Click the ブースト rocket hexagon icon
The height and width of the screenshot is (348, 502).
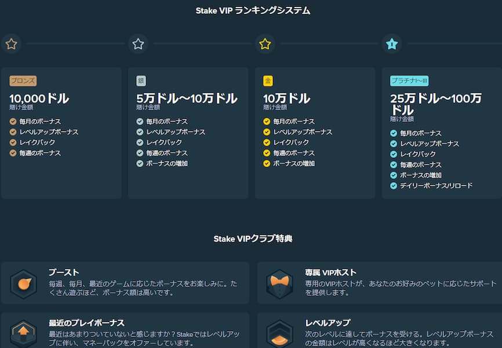click(x=24, y=284)
